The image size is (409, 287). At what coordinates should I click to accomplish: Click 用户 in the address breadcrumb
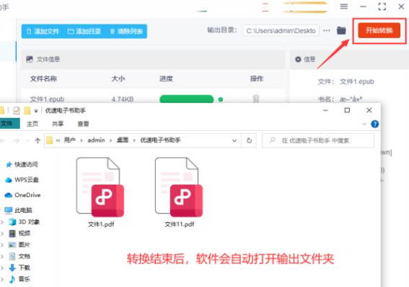pyautogui.click(x=70, y=140)
